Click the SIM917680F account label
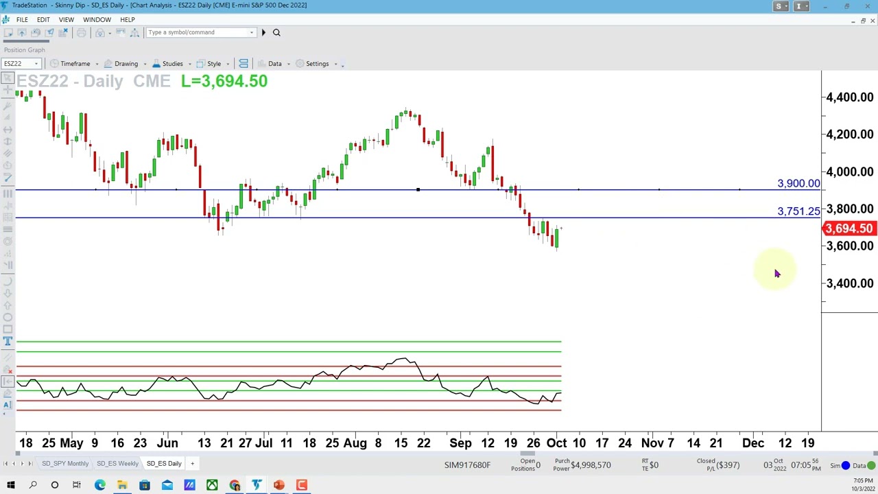The width and height of the screenshot is (878, 494). [467, 465]
